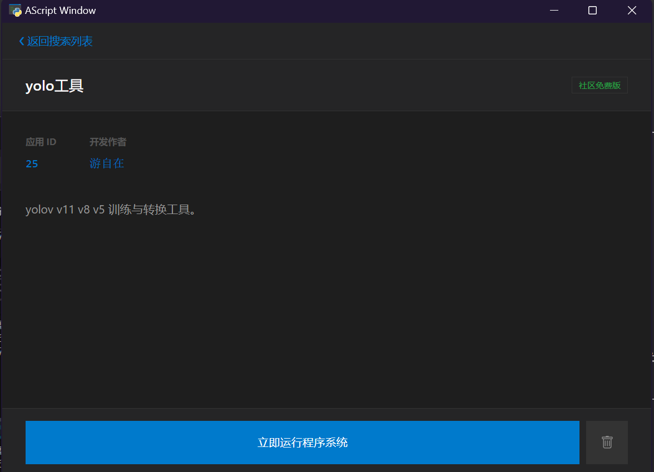The height and width of the screenshot is (472, 654).
Task: Open author profile 游自在
Action: point(107,163)
